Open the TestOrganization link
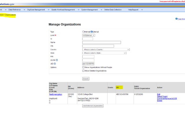185x115 pixels. point(55,94)
